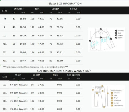Click bust value 47.24 inch

[x=41, y=44]
